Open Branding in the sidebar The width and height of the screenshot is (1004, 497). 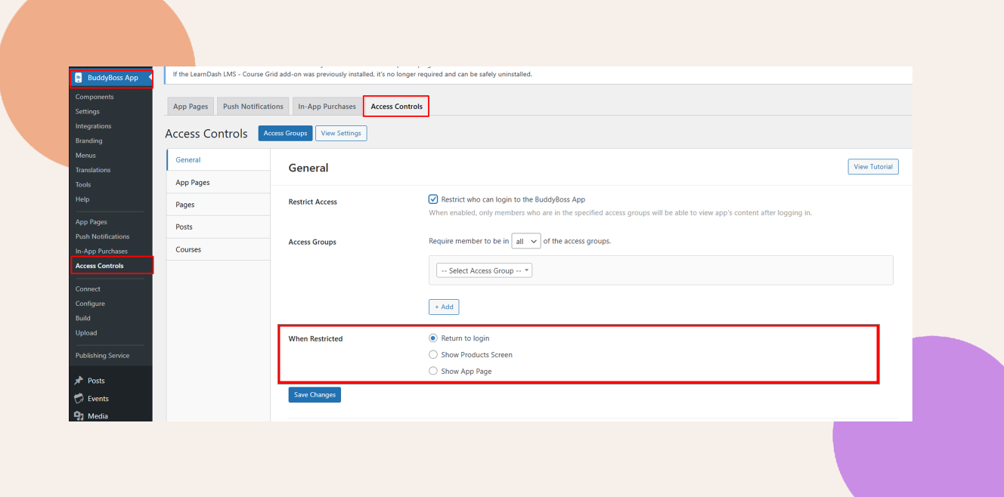(88, 140)
